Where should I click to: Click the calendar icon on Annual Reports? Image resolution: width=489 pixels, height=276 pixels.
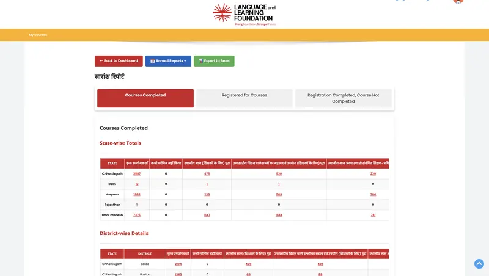[x=152, y=60]
